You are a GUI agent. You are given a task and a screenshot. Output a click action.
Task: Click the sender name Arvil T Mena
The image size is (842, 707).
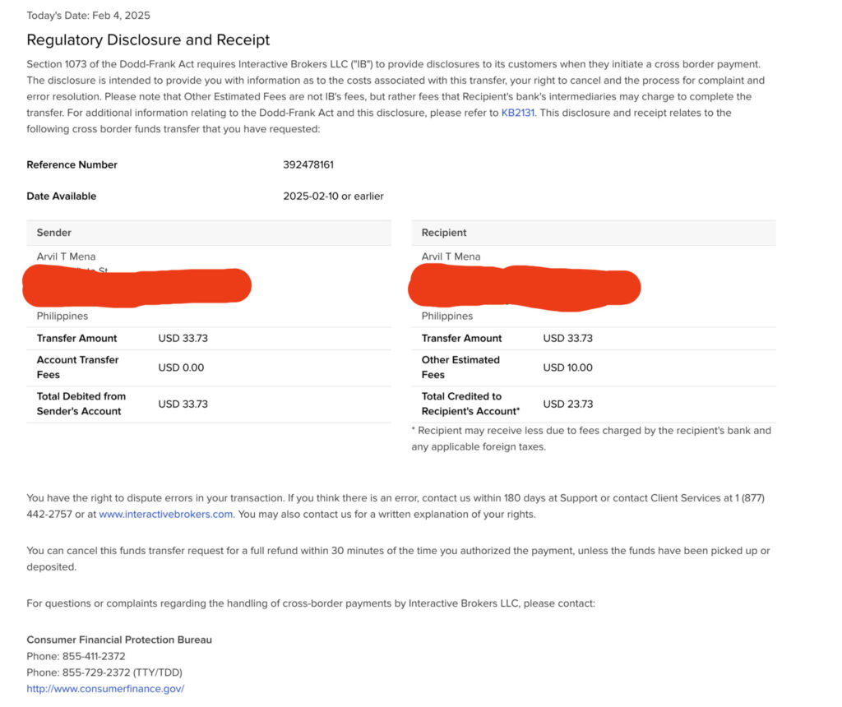pyautogui.click(x=66, y=257)
